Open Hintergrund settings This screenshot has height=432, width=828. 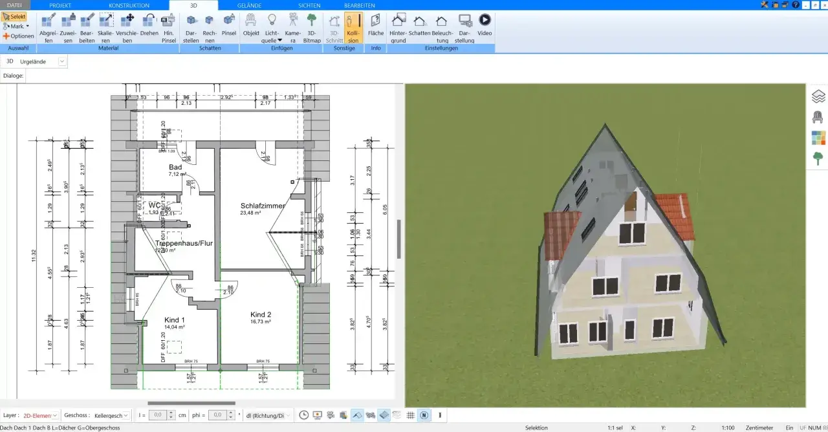click(x=398, y=27)
